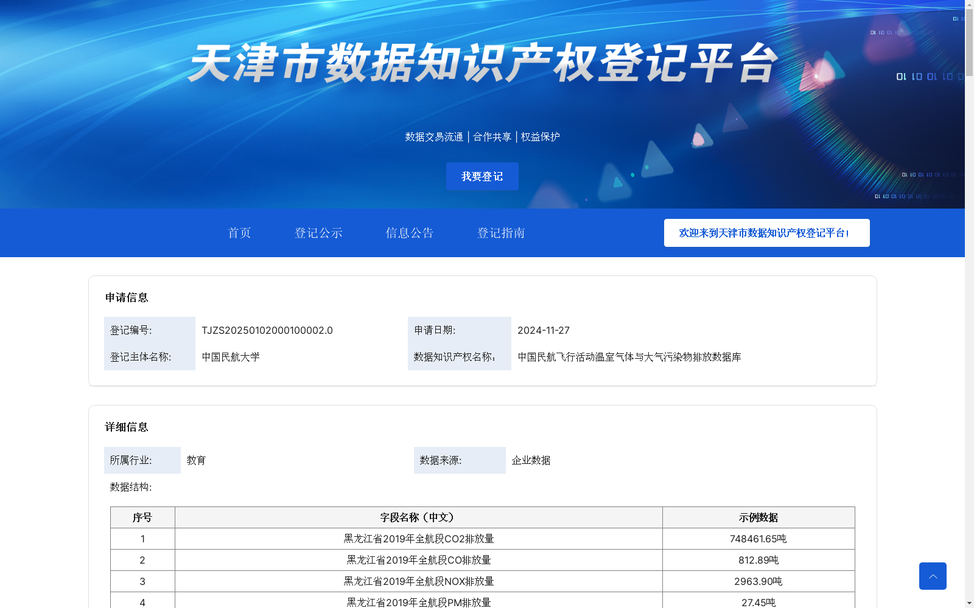Click the 申请信息 section heading

[x=127, y=297]
